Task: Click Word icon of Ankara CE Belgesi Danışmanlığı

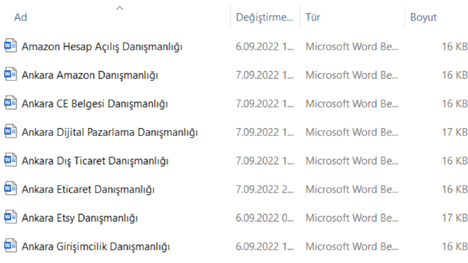Action: [11, 103]
